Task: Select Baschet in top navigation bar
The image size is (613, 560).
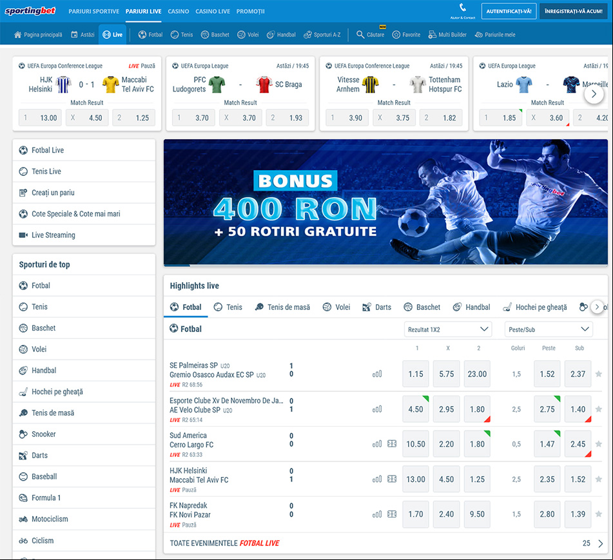Action: pos(215,34)
